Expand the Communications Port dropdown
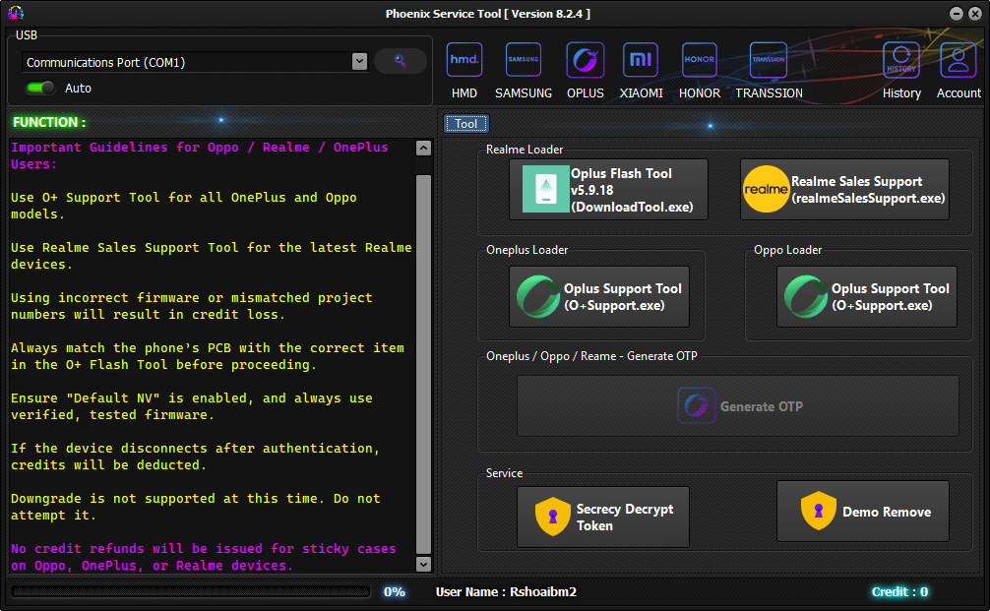The image size is (990, 611). click(359, 62)
